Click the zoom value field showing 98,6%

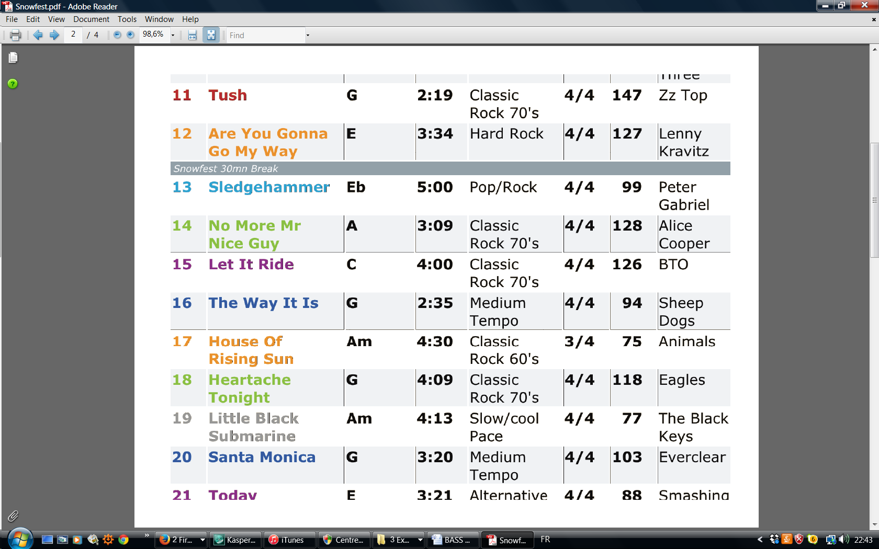click(x=154, y=35)
